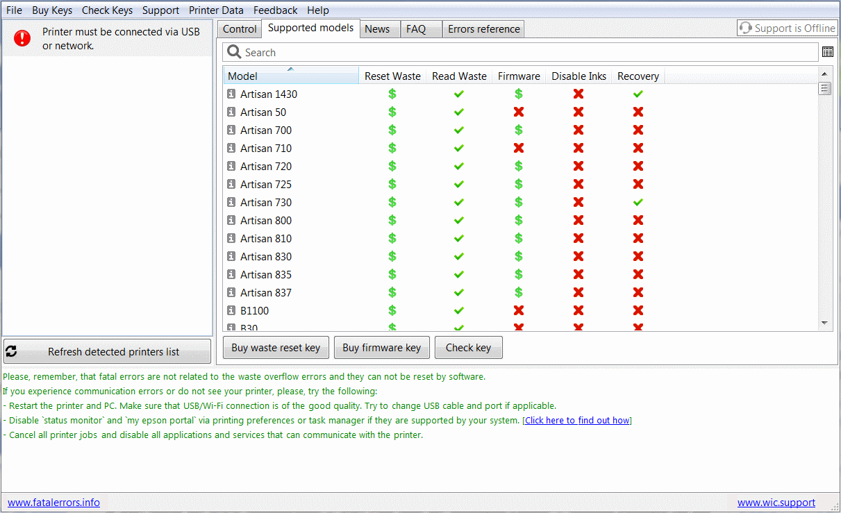Click Firmware dollar icon for Artisan 835
This screenshot has width=841, height=513.
pyautogui.click(x=519, y=274)
